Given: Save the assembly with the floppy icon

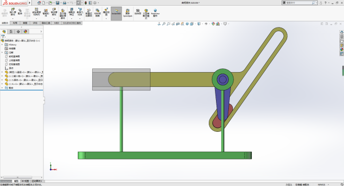Looking at the screenshot, I should tap(57, 3).
